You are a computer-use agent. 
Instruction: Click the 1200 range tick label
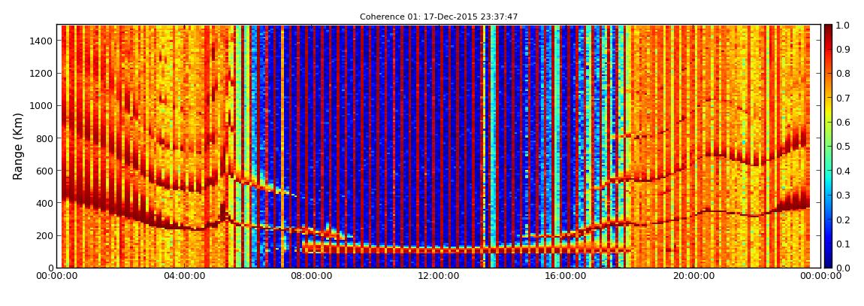click(42, 74)
